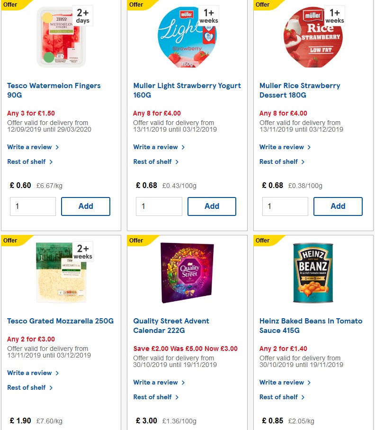Image resolution: width=375 pixels, height=430 pixels.
Task: Expand Rest of shelf for Heinz Baked Beans
Action: tap(279, 397)
